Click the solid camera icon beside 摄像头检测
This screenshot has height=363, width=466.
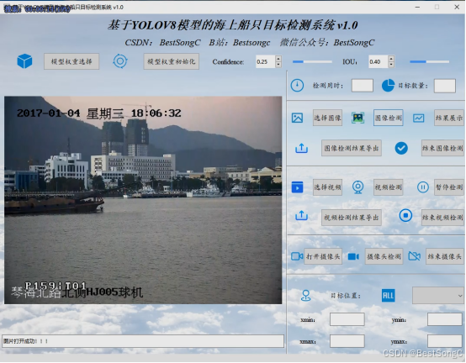[x=353, y=256]
